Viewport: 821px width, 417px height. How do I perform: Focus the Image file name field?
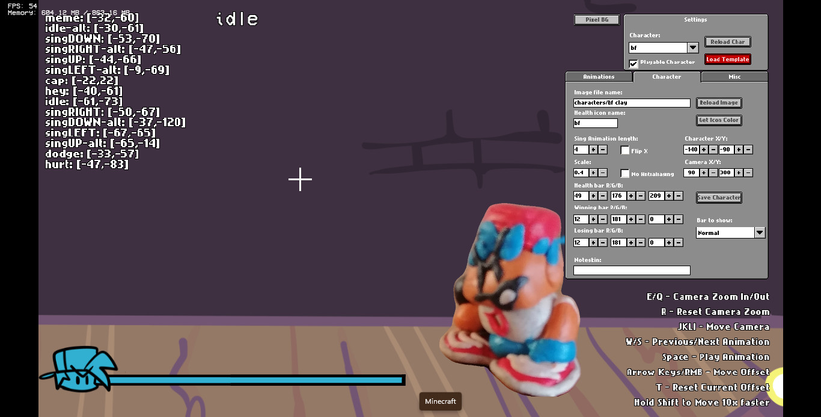632,103
